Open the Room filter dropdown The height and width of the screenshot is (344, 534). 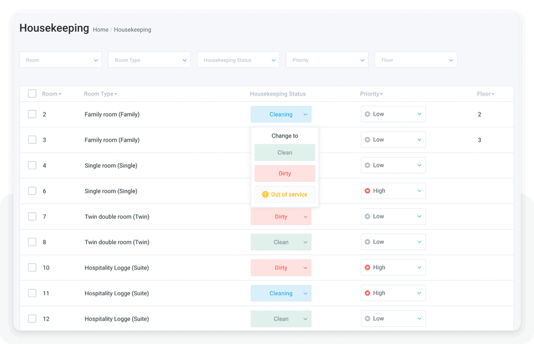(60, 59)
